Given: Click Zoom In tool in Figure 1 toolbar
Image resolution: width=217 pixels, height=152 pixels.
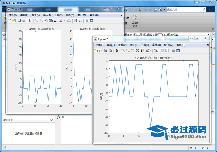Looking at the screenshot, I should coord(36,21).
